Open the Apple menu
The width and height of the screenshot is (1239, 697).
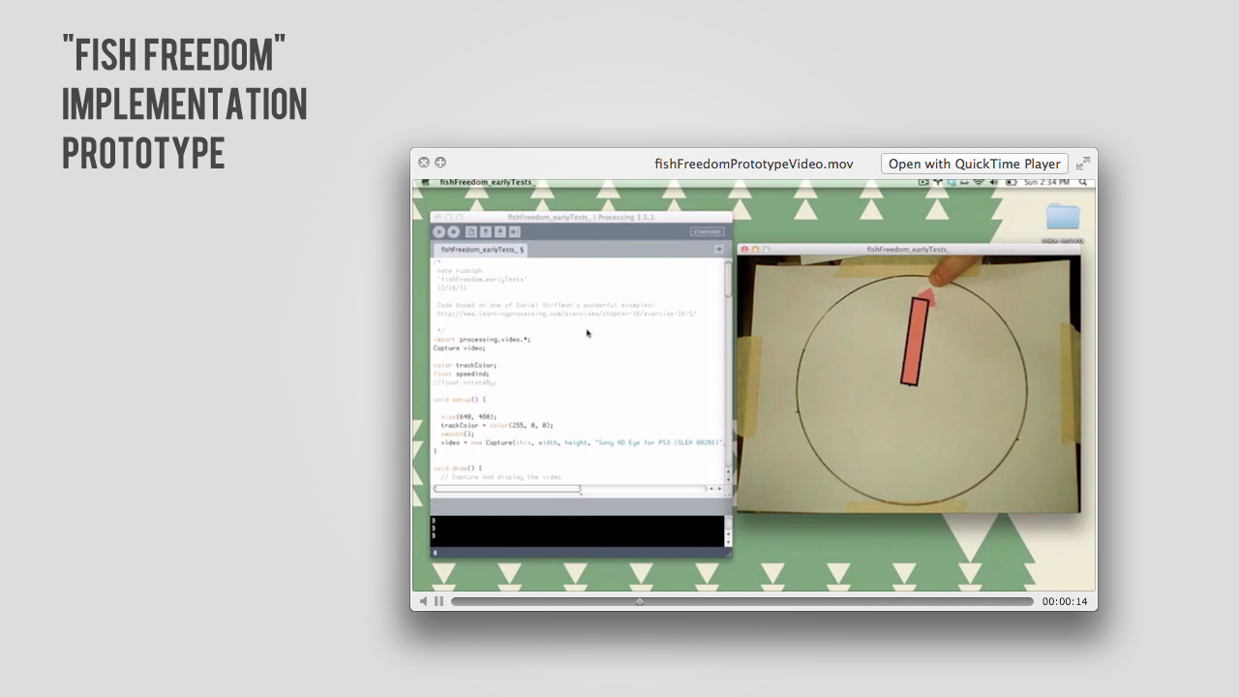pos(423,182)
